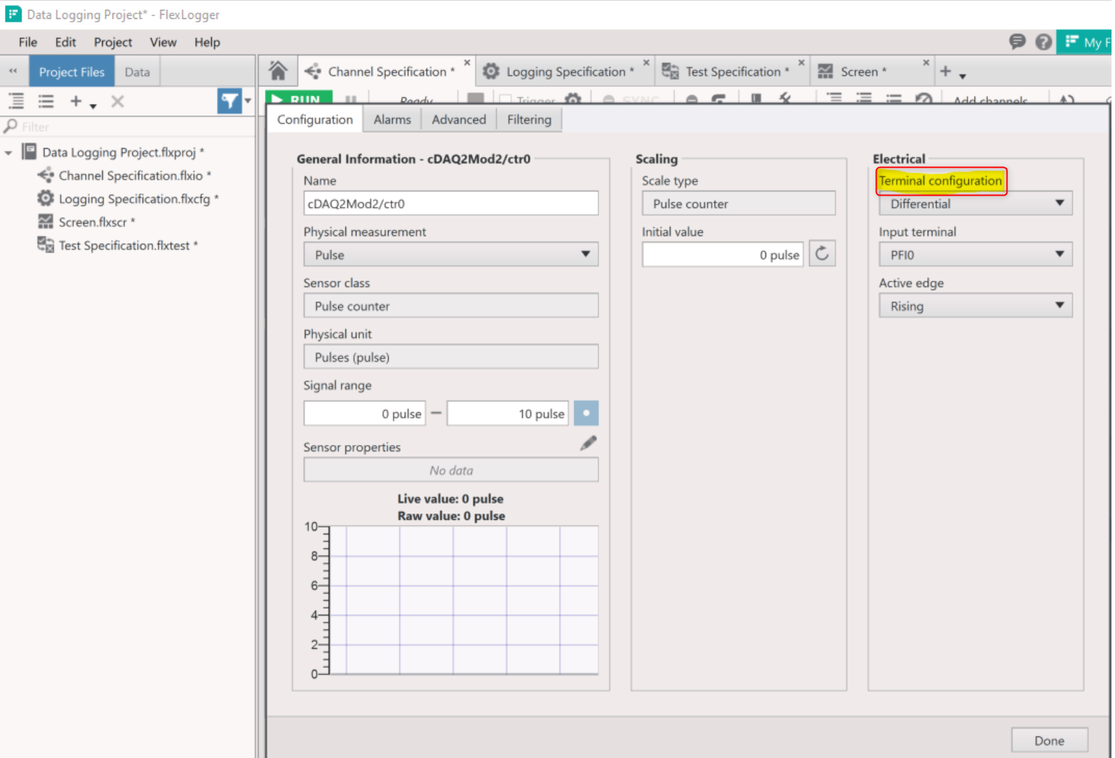
Task: Go to the Home tab icon
Action: pyautogui.click(x=278, y=71)
